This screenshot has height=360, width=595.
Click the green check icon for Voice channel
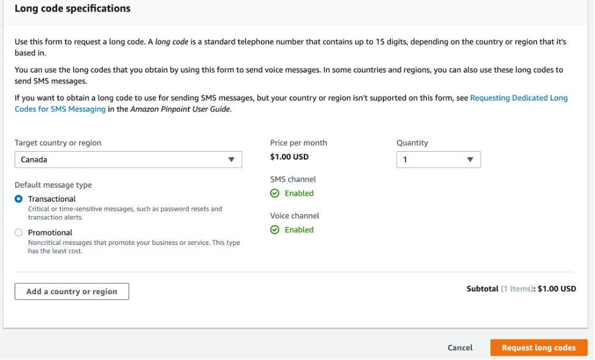275,230
